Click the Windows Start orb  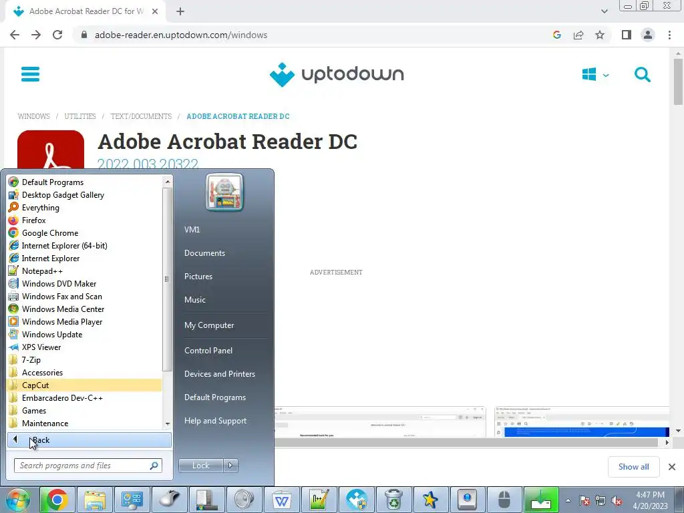(x=18, y=500)
